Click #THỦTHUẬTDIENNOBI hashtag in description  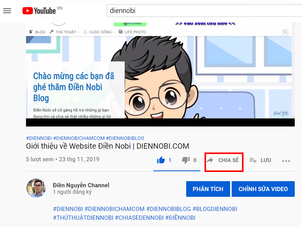(x=83, y=218)
